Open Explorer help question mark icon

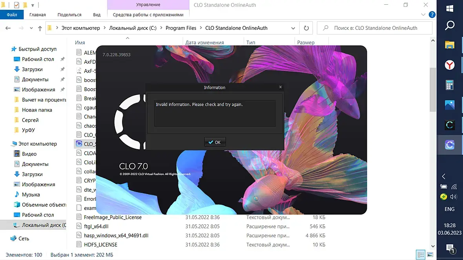(x=432, y=15)
